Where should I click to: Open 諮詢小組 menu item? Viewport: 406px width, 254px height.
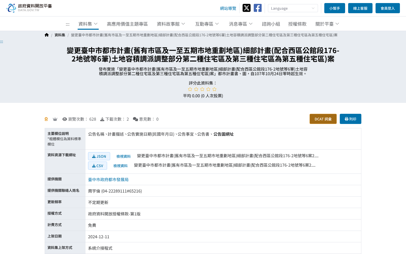click(x=271, y=24)
